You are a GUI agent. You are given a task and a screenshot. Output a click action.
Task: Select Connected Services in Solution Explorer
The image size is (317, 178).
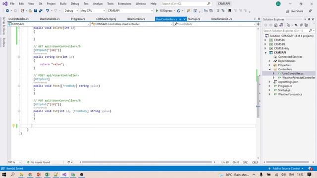[x=290, y=57]
